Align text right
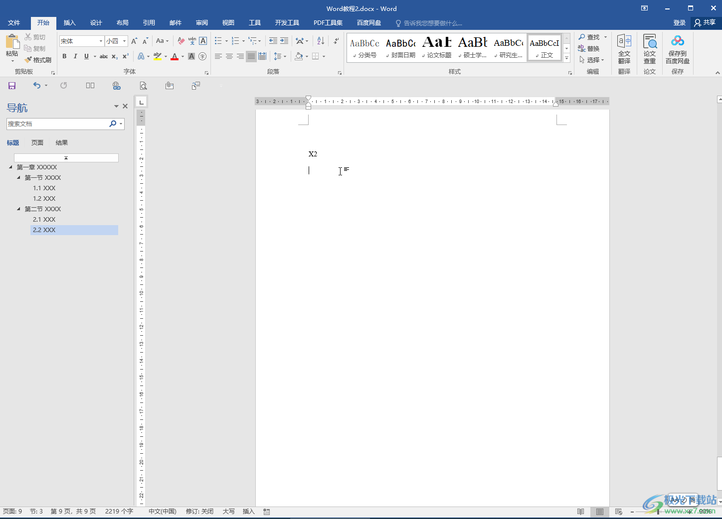 pyautogui.click(x=240, y=56)
